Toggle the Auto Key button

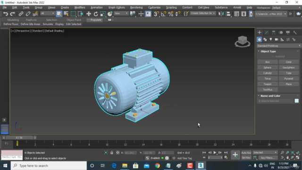(x=246, y=153)
